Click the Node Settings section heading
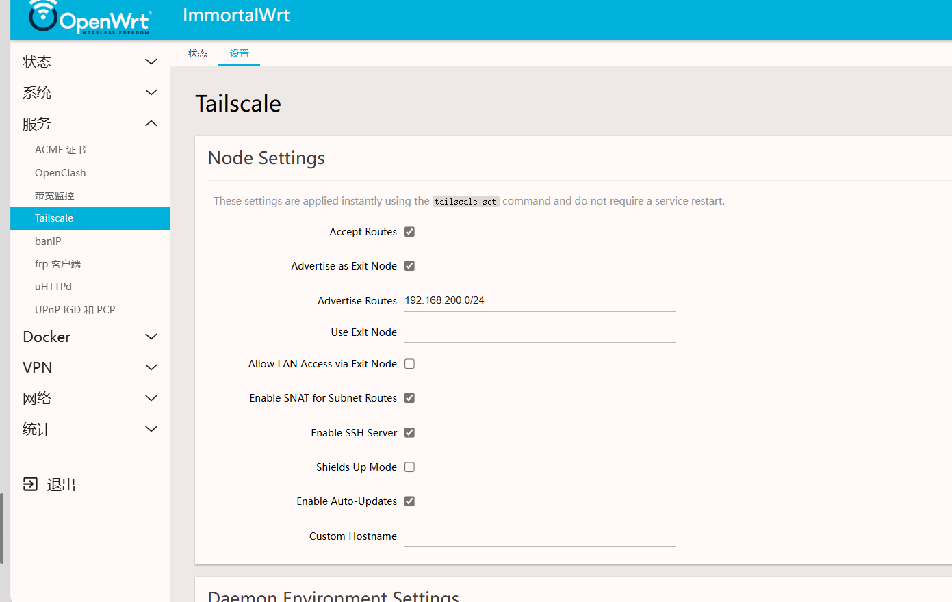Screen dimensions: 952x602 coord(266,158)
